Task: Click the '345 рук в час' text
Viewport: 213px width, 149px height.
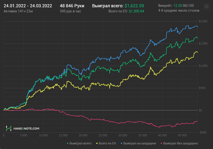Action: pos(70,11)
